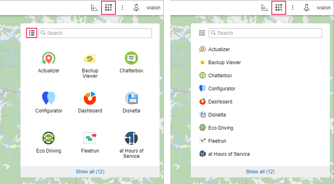Click the Actualizer label in grid view
This screenshot has height=184, width=334.
pos(49,71)
